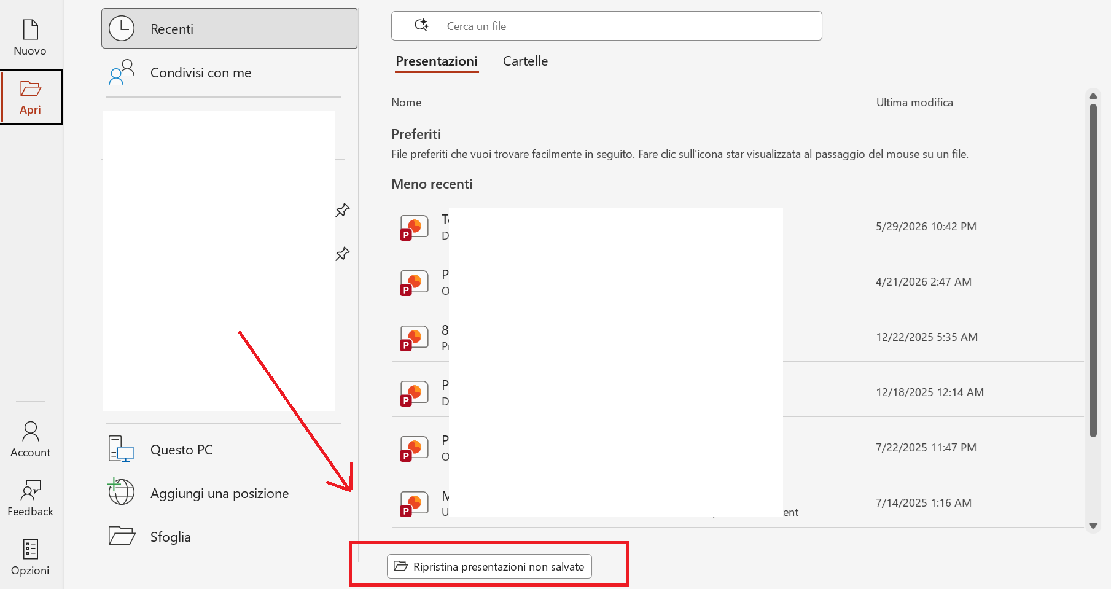
Task: Click the 12/22/2025 5:35 AM date
Action: click(926, 337)
